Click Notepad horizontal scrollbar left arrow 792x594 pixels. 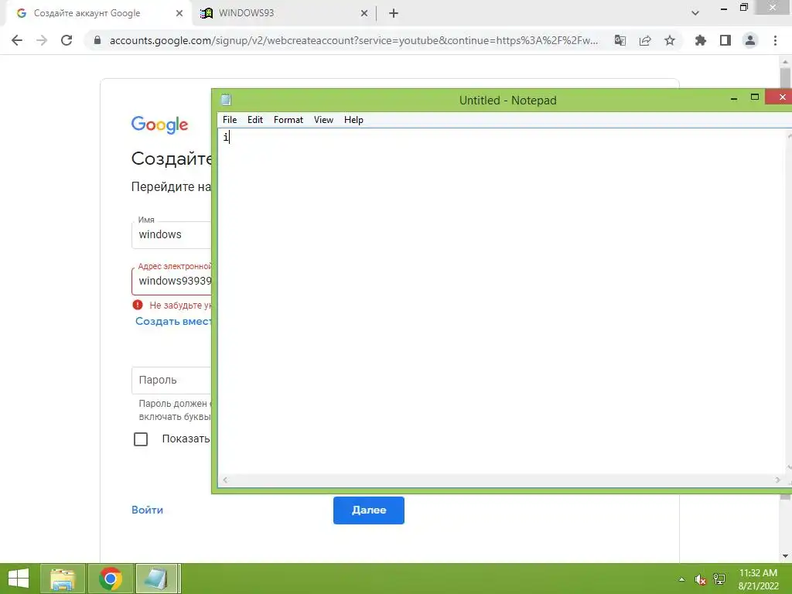225,480
